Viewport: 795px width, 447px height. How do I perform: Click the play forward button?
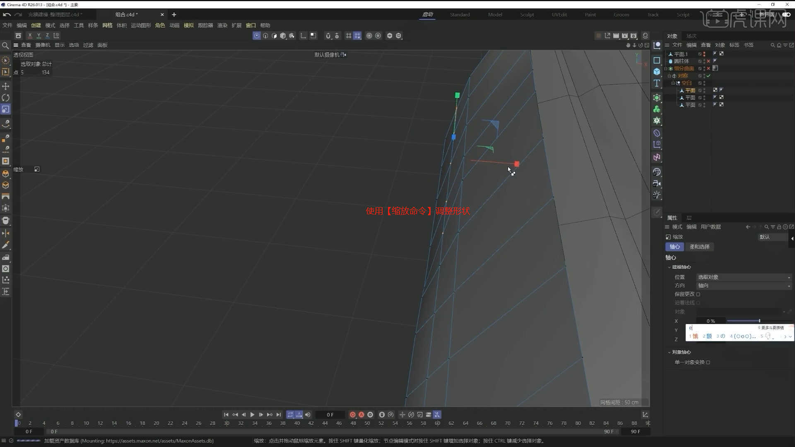tap(252, 415)
